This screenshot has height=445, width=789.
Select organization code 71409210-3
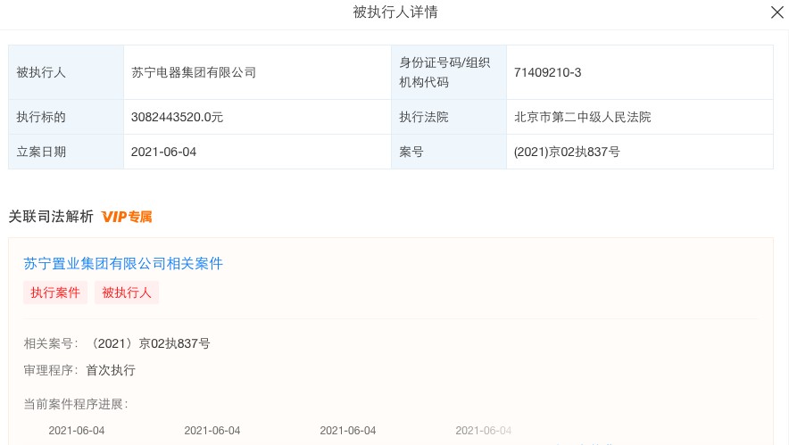(x=548, y=72)
